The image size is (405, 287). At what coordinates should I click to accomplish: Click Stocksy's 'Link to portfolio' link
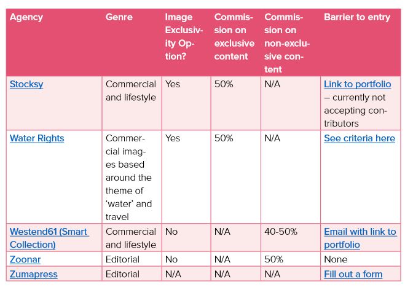click(357, 84)
